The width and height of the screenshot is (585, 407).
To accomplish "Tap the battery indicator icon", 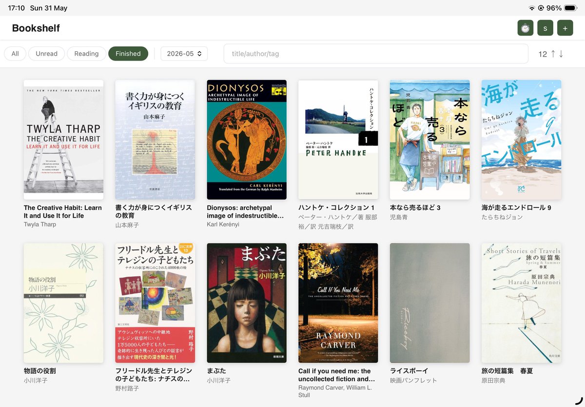I will (x=570, y=8).
